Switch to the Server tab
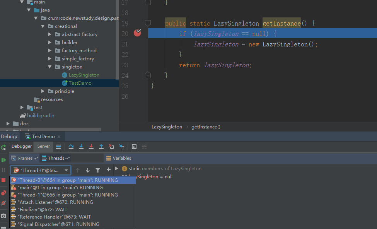 coord(43,147)
